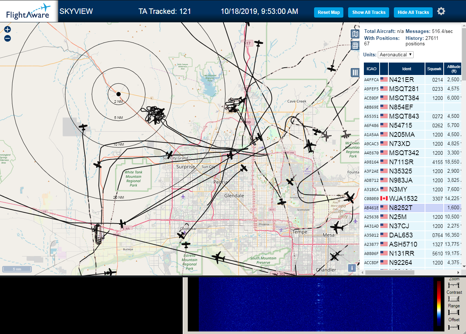
Task: Select the N131RR aircraft row
Action: (x=413, y=254)
